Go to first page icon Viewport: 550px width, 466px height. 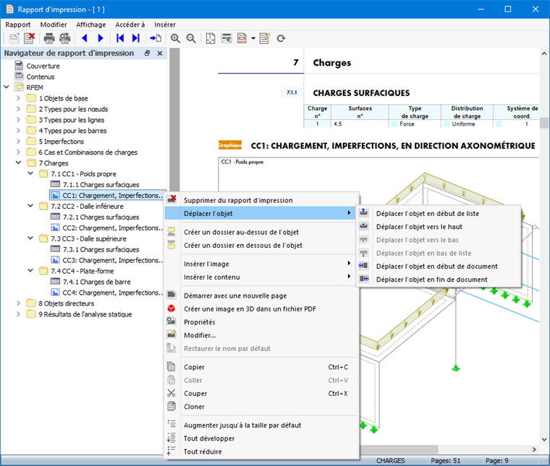120,38
